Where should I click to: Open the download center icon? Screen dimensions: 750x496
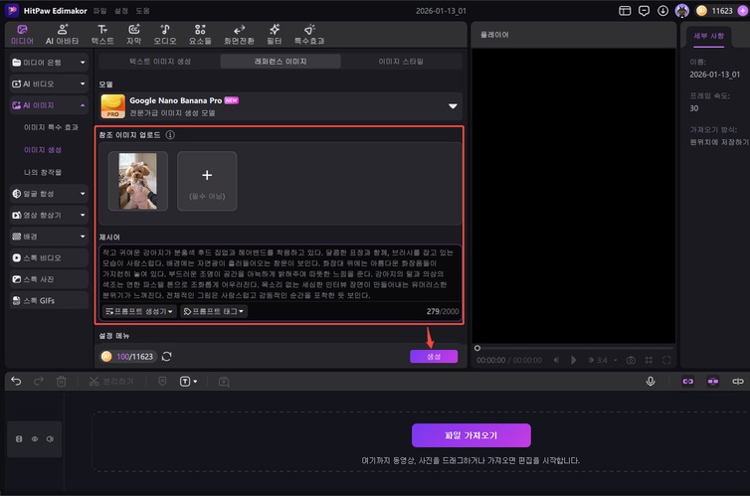(x=662, y=11)
